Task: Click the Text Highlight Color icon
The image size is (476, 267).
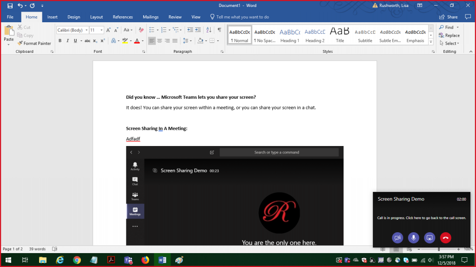Action: point(126,41)
